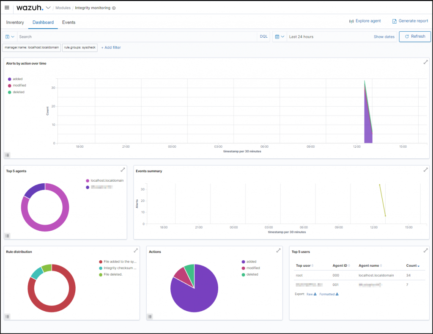Open the hamburger navigation menu
This screenshot has width=433, height=334.
click(7, 8)
